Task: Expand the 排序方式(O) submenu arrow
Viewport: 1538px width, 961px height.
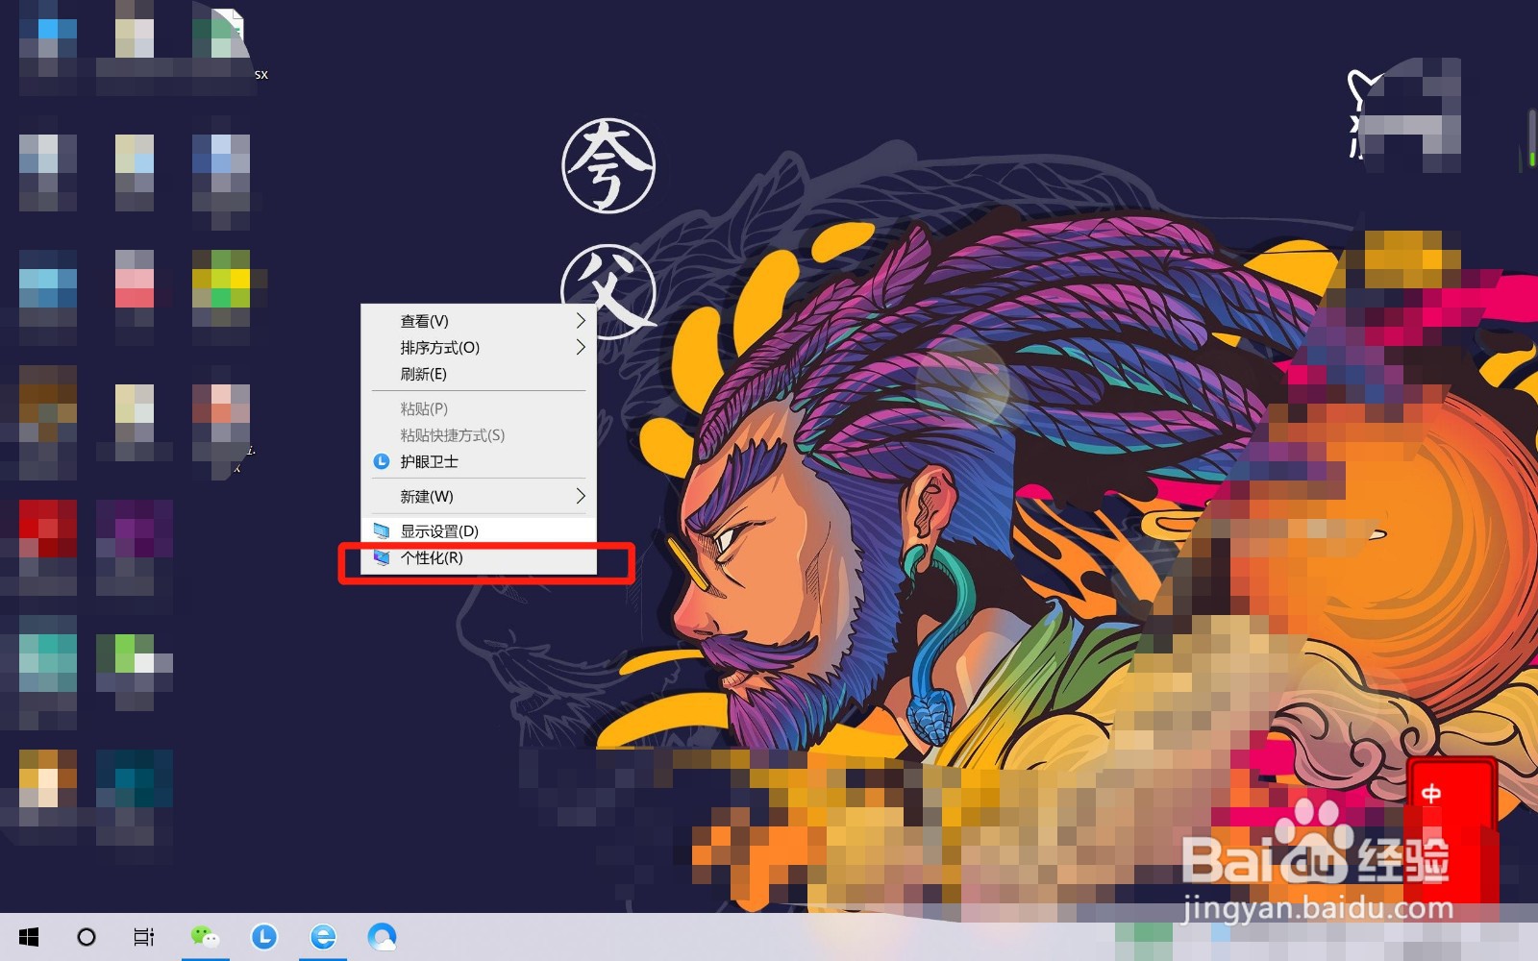Action: click(x=581, y=347)
